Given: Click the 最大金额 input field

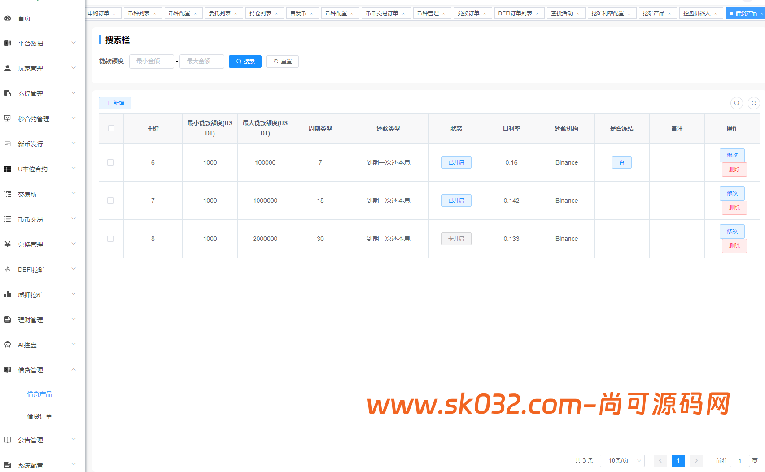Looking at the screenshot, I should pyautogui.click(x=202, y=61).
